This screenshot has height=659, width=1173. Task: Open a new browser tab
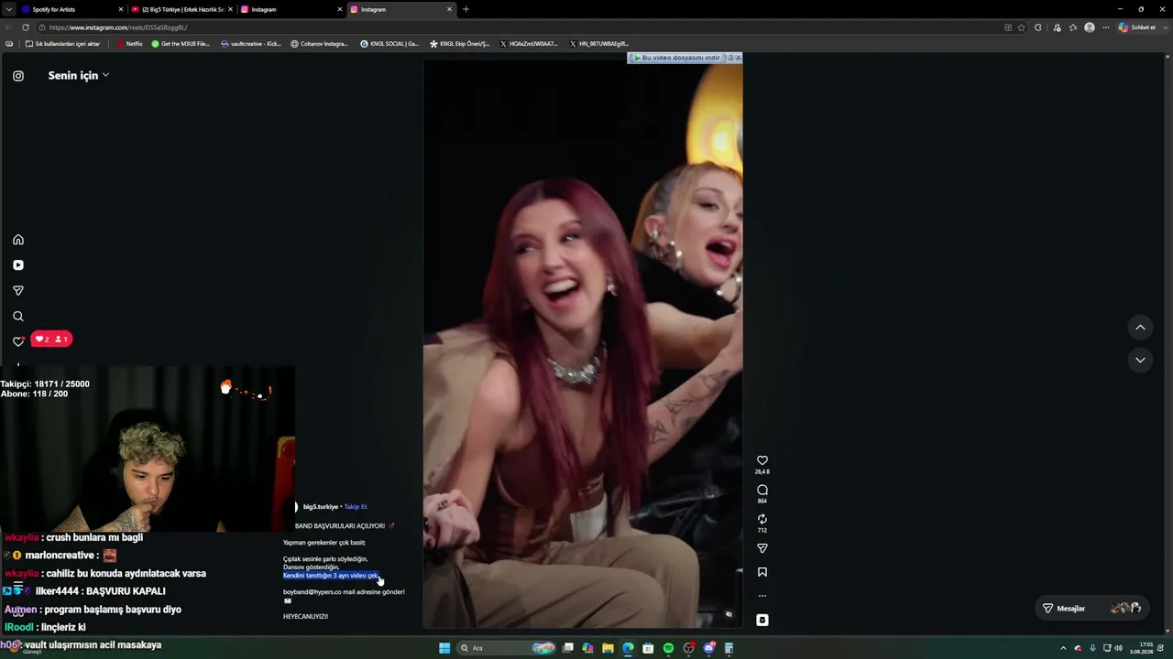pyautogui.click(x=466, y=9)
